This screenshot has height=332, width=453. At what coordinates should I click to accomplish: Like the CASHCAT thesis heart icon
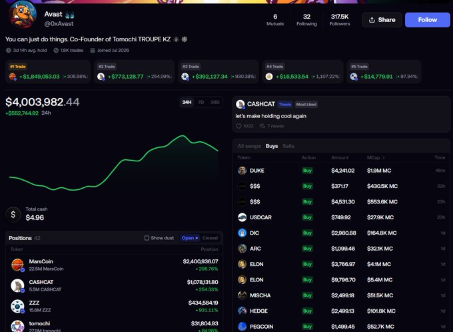pyautogui.click(x=238, y=126)
